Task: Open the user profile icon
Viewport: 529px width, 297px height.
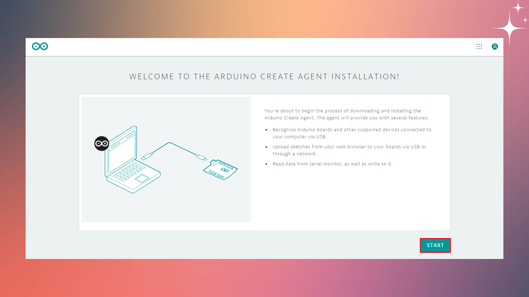Action: click(494, 47)
